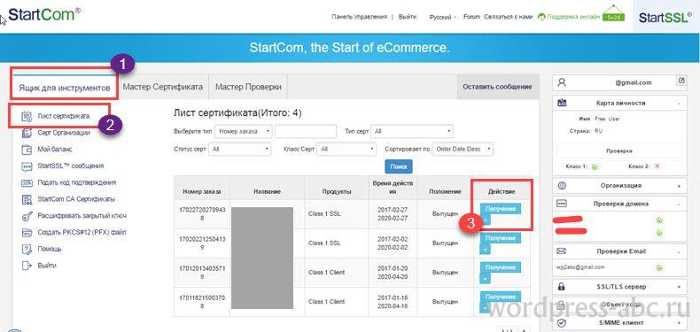Screen dimensions: 700x332
Task: Click the Помощь question mark icon
Action: tap(27, 249)
